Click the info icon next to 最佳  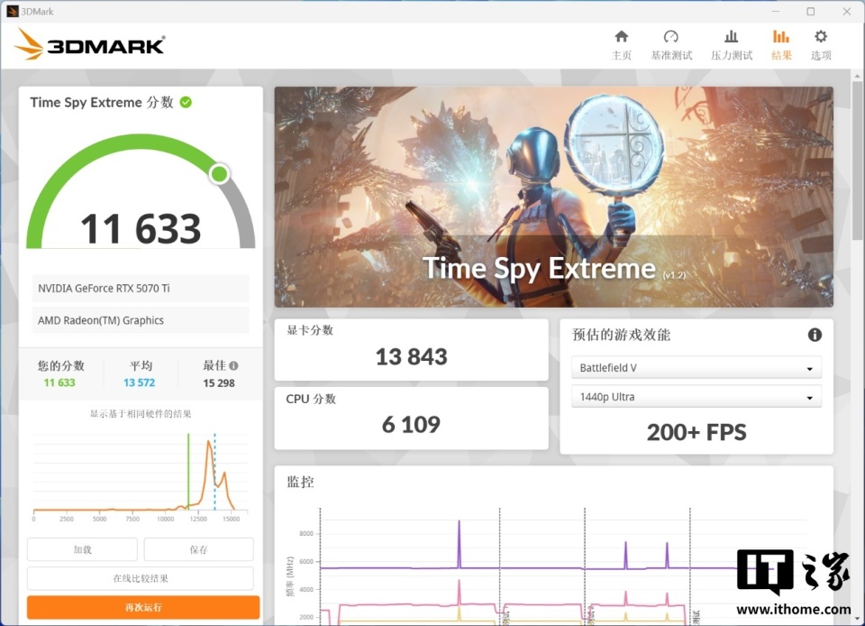coord(234,365)
